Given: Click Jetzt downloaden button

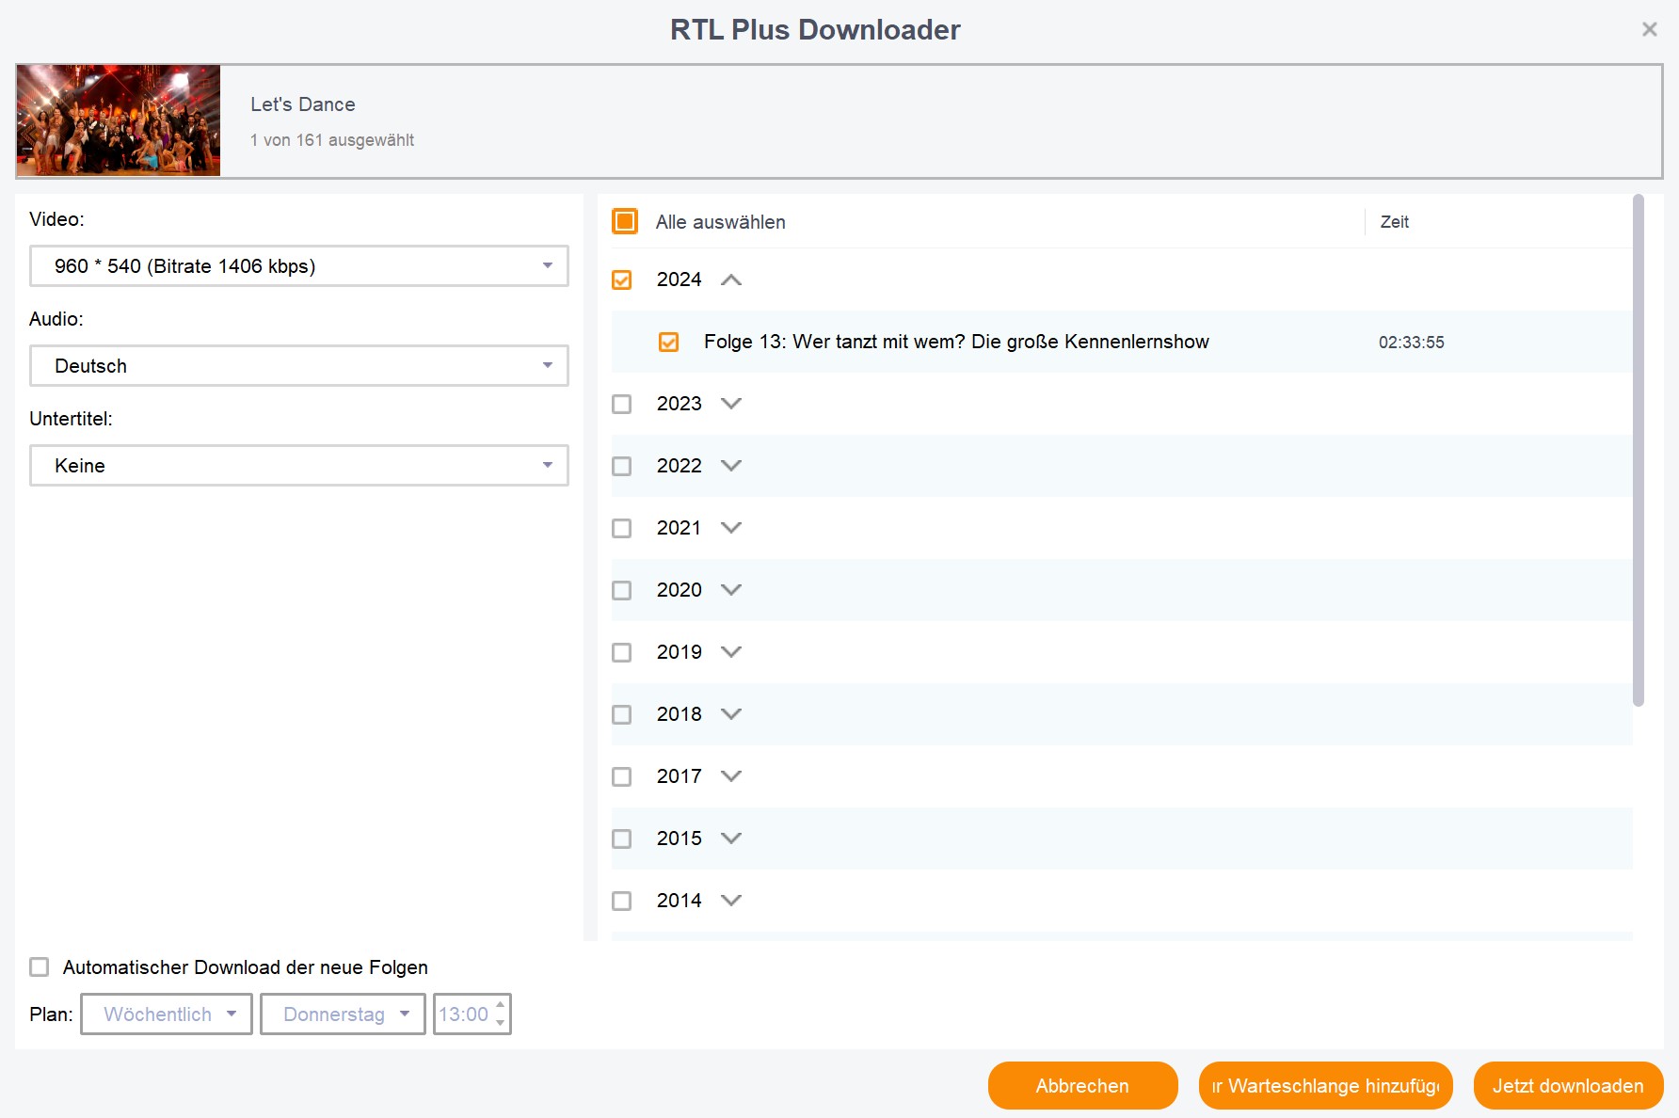Looking at the screenshot, I should pyautogui.click(x=1568, y=1086).
